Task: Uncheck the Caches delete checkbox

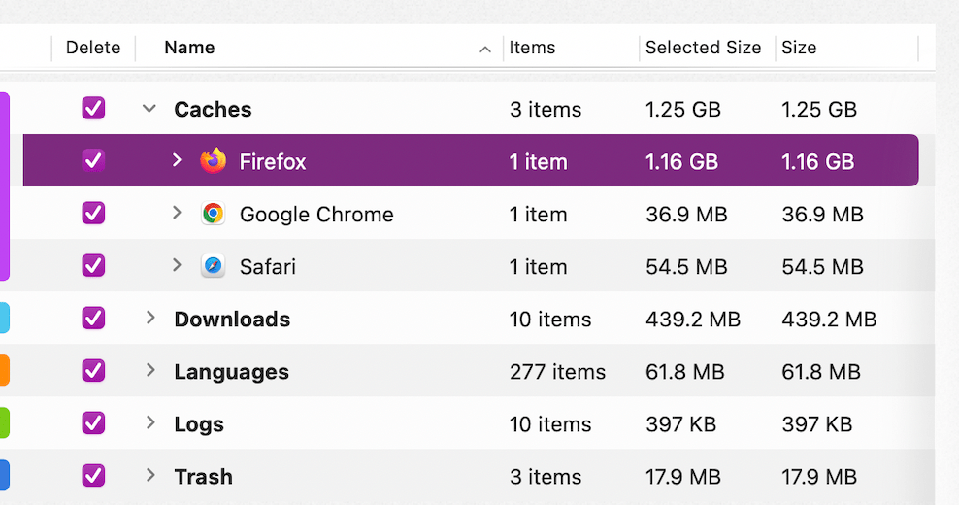Action: (93, 108)
